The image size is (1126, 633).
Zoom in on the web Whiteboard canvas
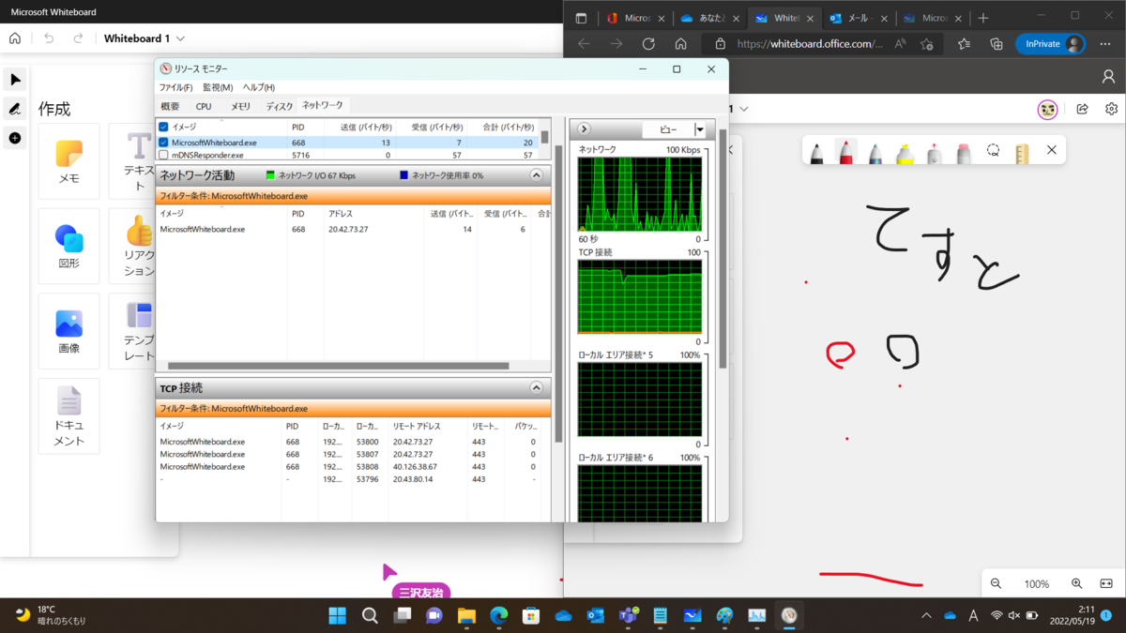[x=1077, y=583]
